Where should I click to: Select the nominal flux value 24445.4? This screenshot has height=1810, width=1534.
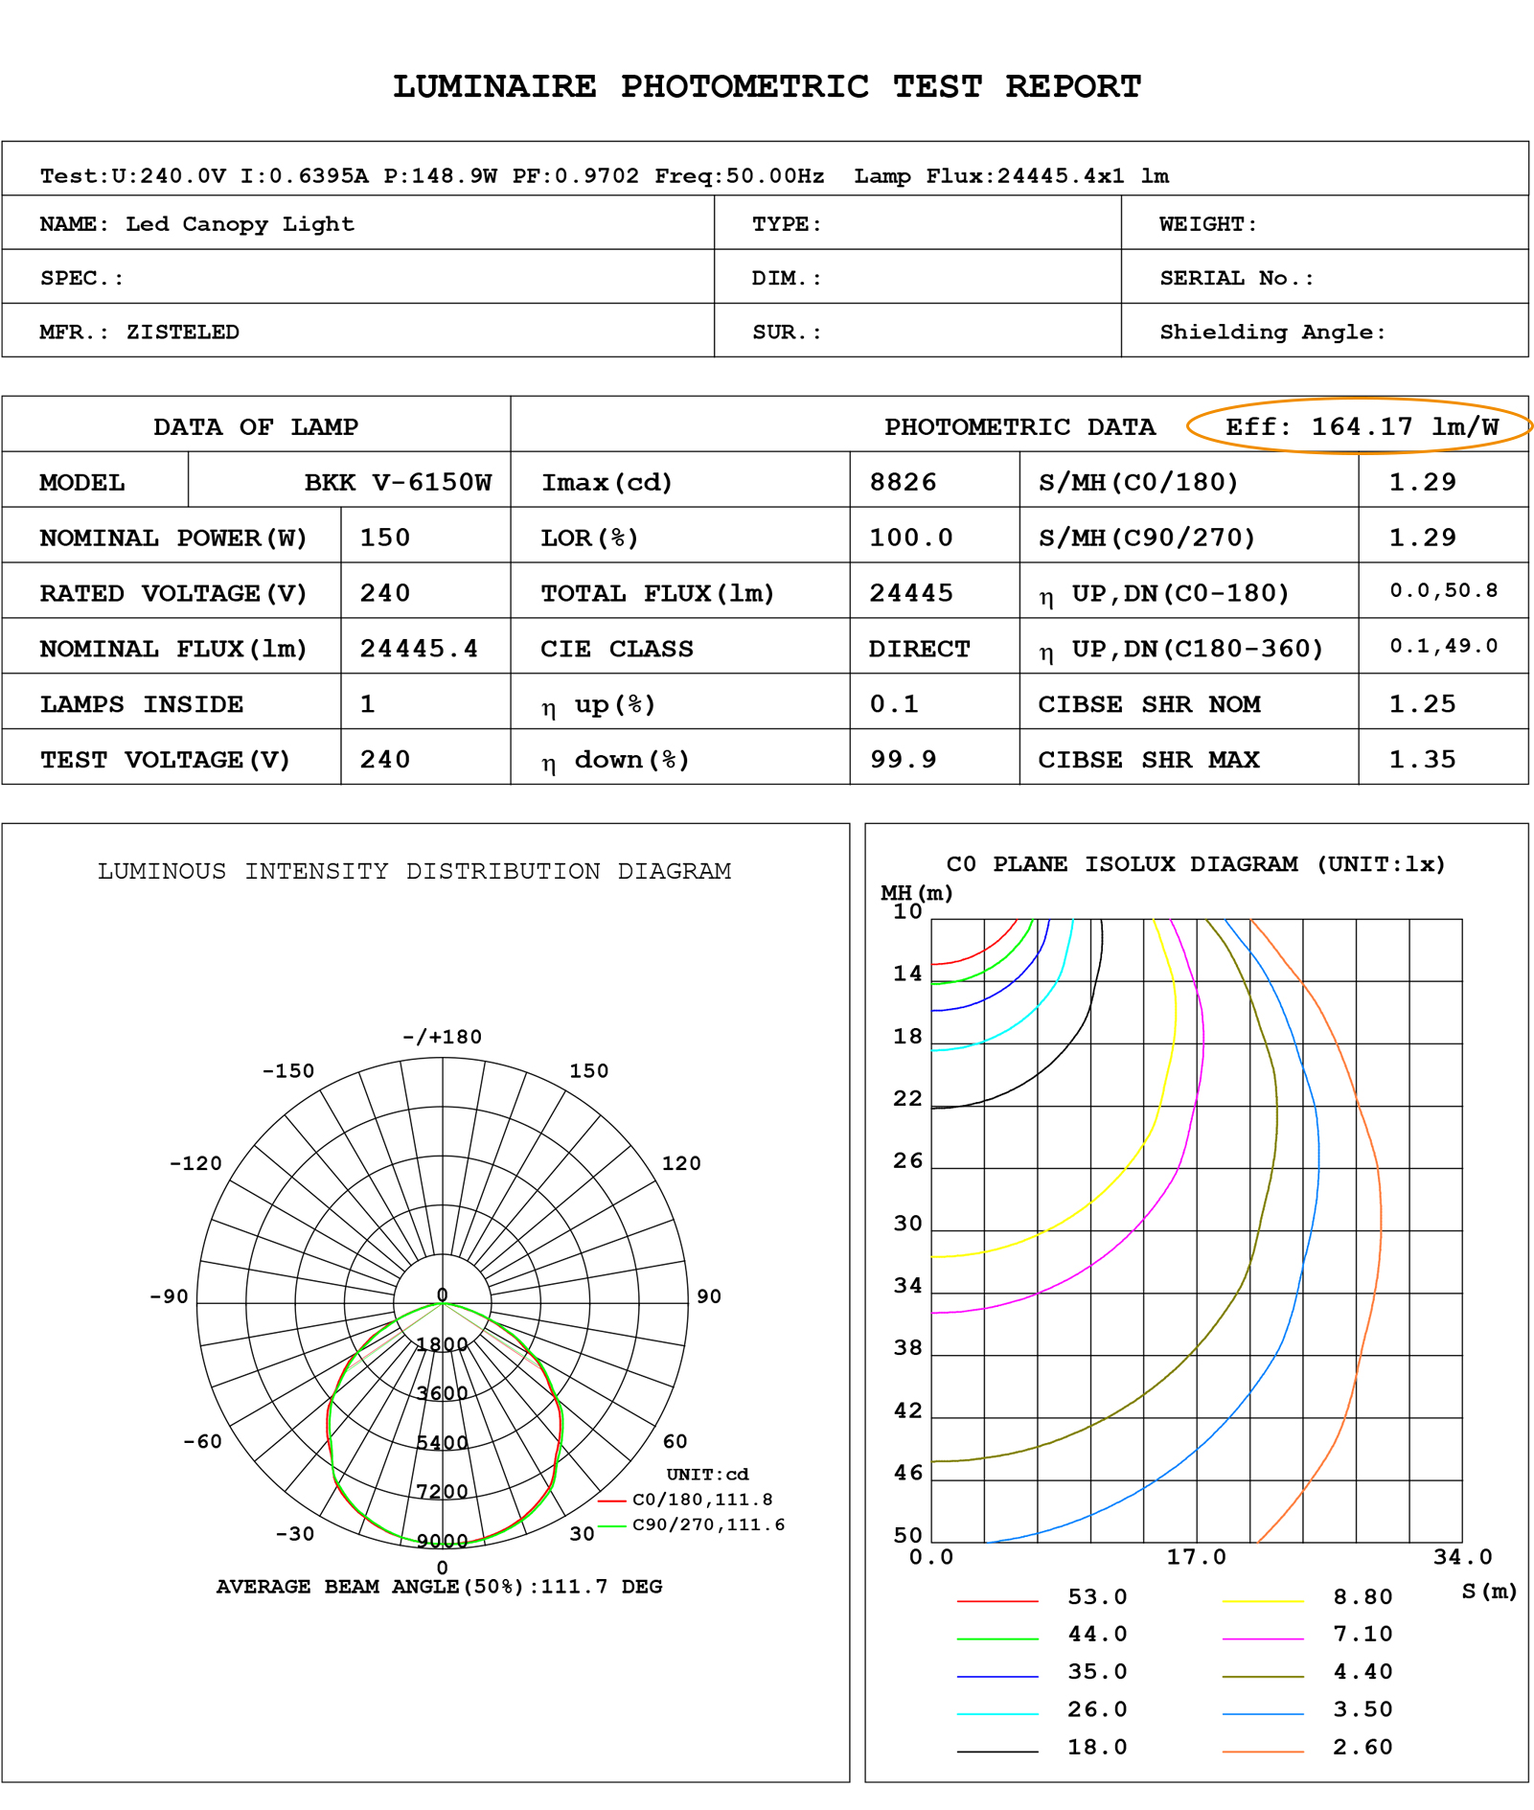point(419,649)
